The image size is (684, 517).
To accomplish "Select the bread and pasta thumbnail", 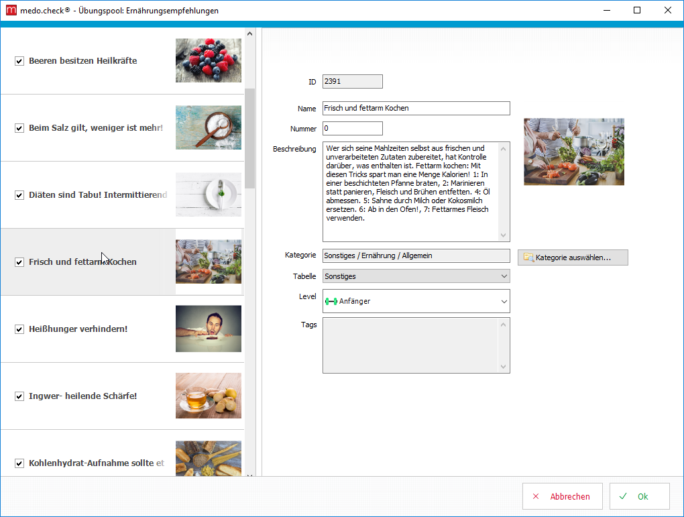I will (x=209, y=458).
